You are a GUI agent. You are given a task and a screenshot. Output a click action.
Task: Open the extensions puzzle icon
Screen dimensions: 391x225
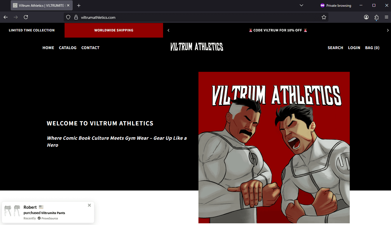(x=376, y=17)
